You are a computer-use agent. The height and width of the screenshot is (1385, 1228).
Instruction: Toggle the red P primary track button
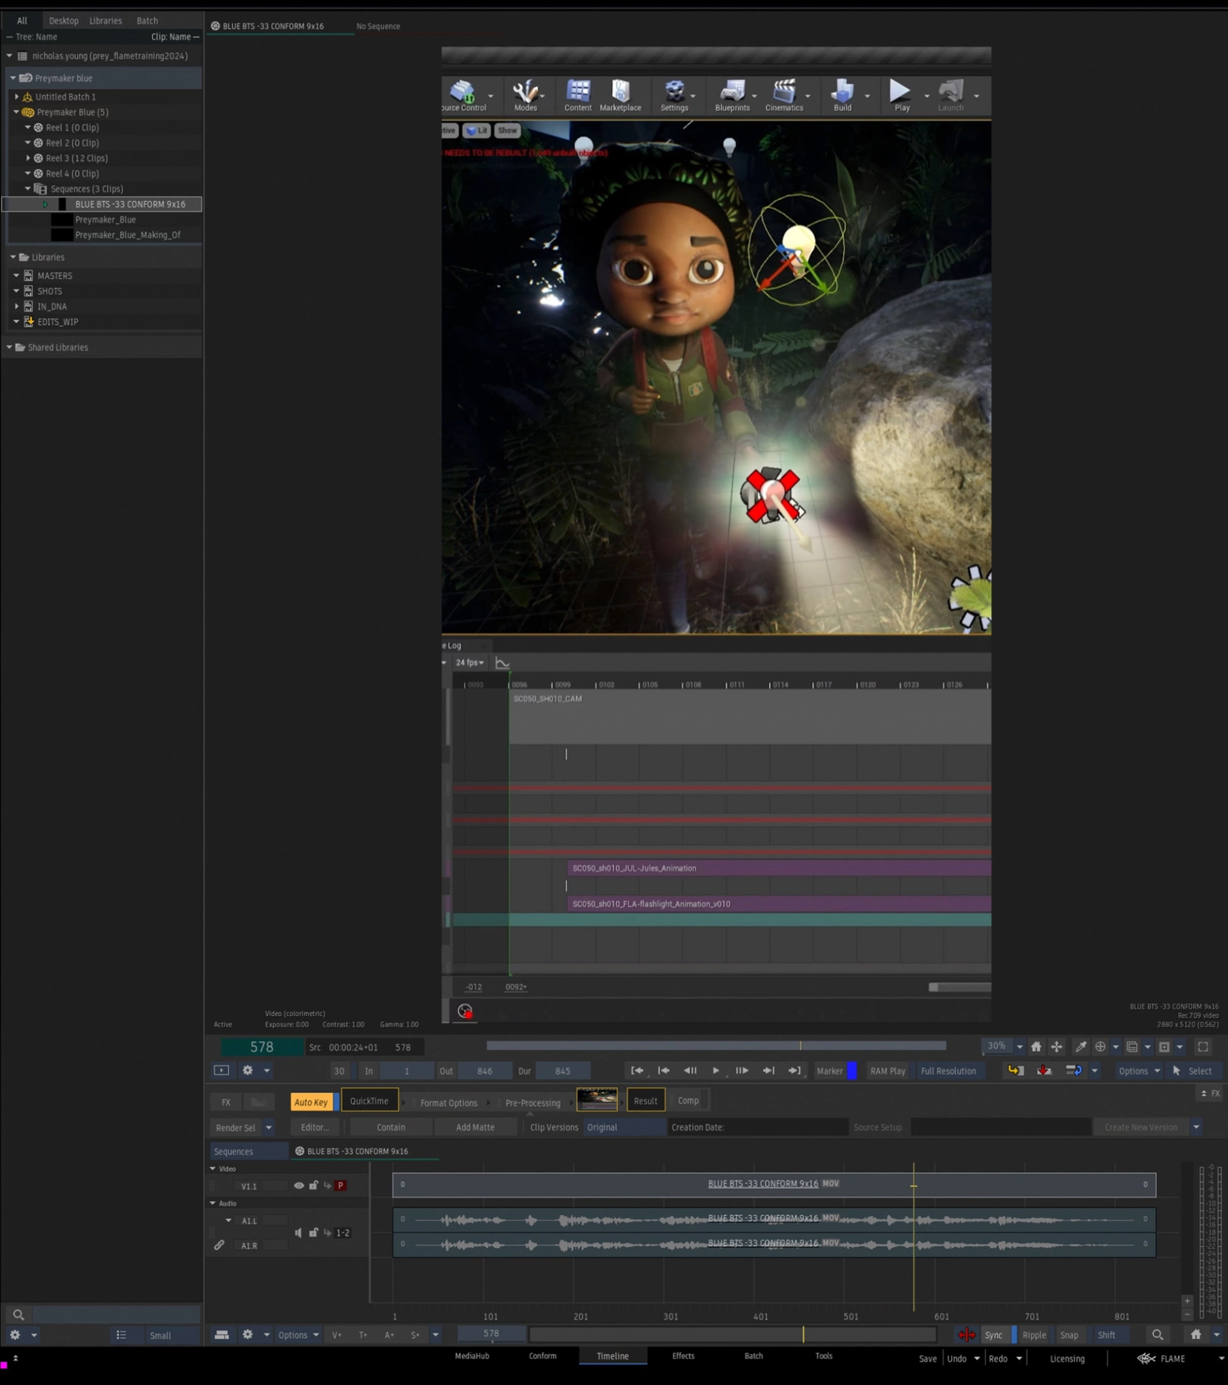pos(341,1185)
